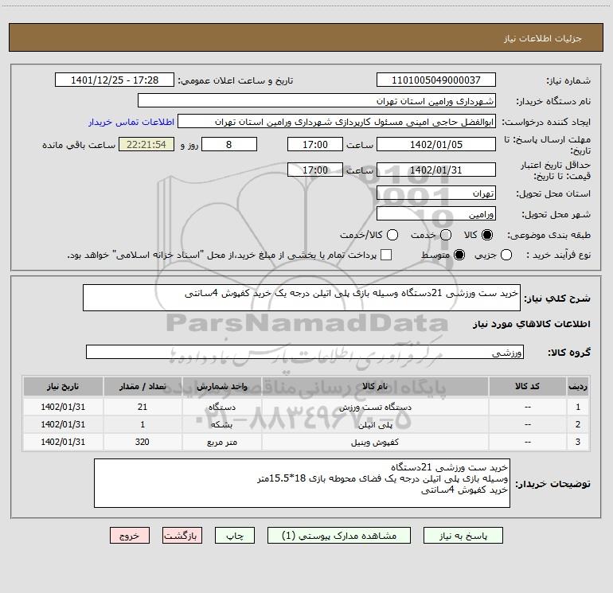Screen dimensions: 613x593
Task: Click the نام کالا column header
Action: (375, 387)
